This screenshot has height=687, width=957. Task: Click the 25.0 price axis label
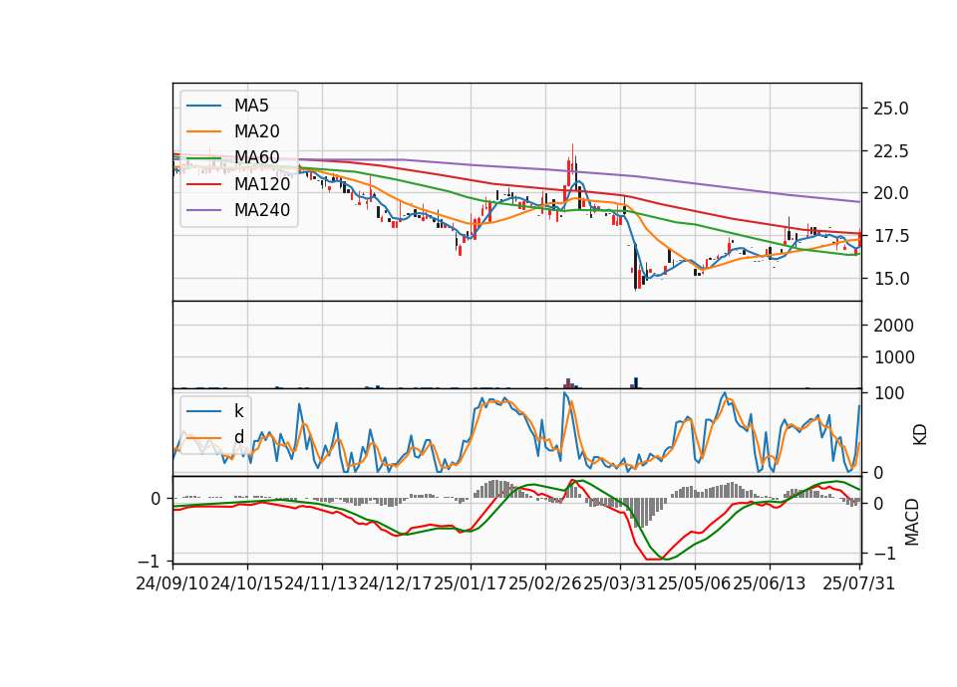point(890,110)
